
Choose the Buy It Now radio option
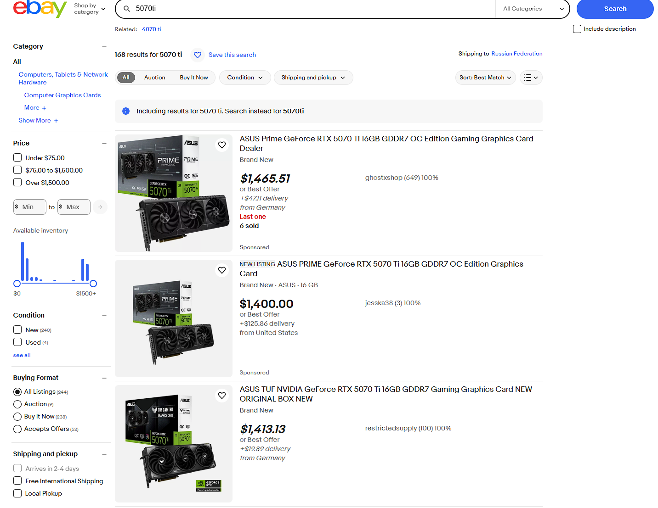click(x=17, y=417)
